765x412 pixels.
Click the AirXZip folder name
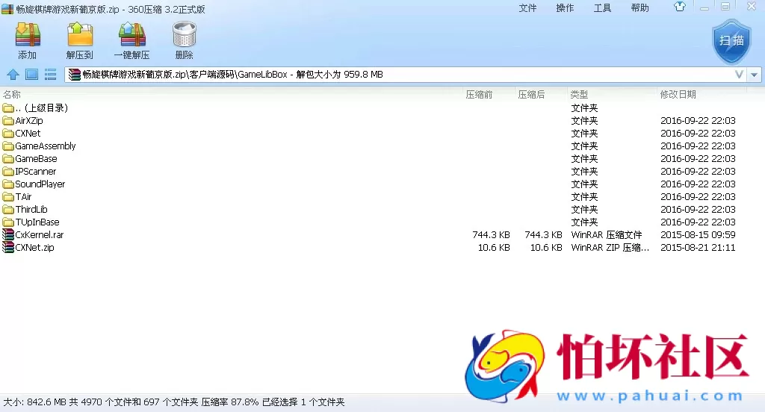point(29,120)
